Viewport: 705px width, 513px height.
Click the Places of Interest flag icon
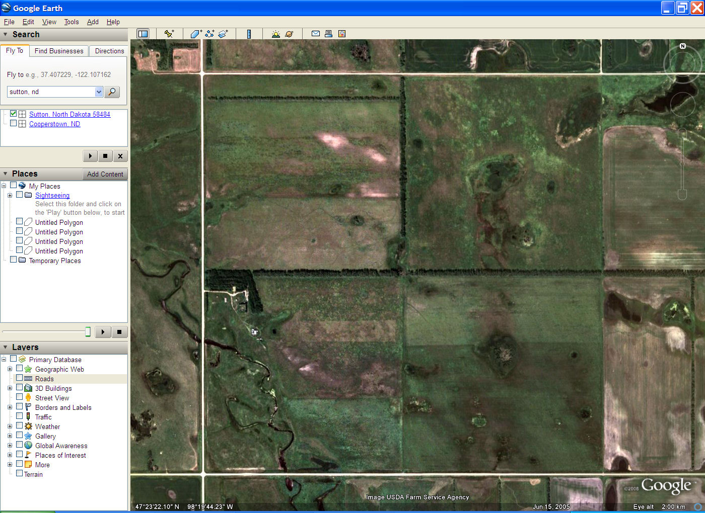28,455
